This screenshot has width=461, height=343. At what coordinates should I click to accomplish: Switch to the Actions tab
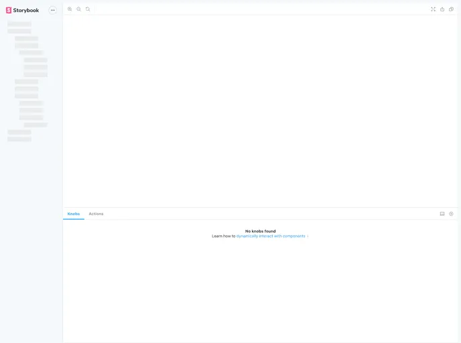(96, 214)
